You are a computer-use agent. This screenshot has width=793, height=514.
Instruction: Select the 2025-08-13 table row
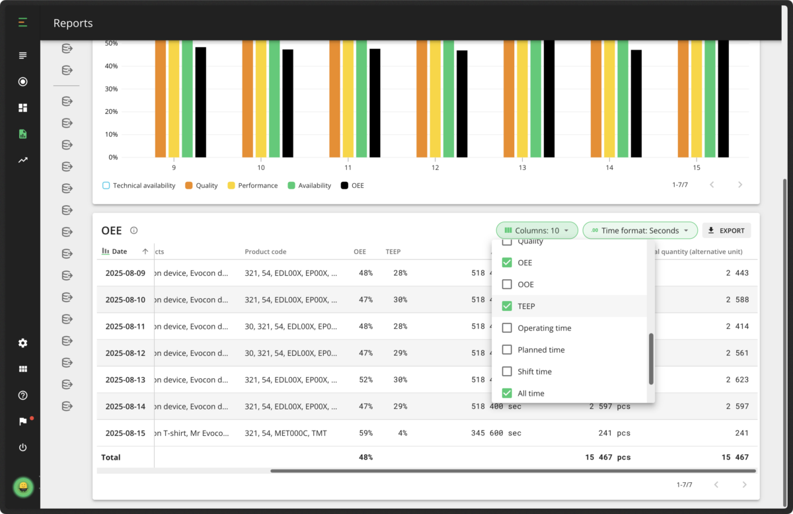coord(126,380)
